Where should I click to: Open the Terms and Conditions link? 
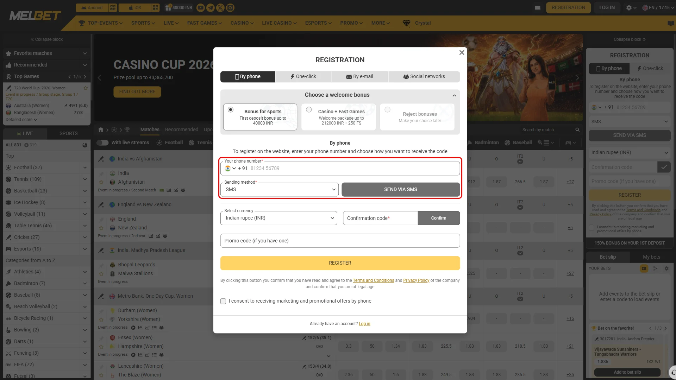373,280
